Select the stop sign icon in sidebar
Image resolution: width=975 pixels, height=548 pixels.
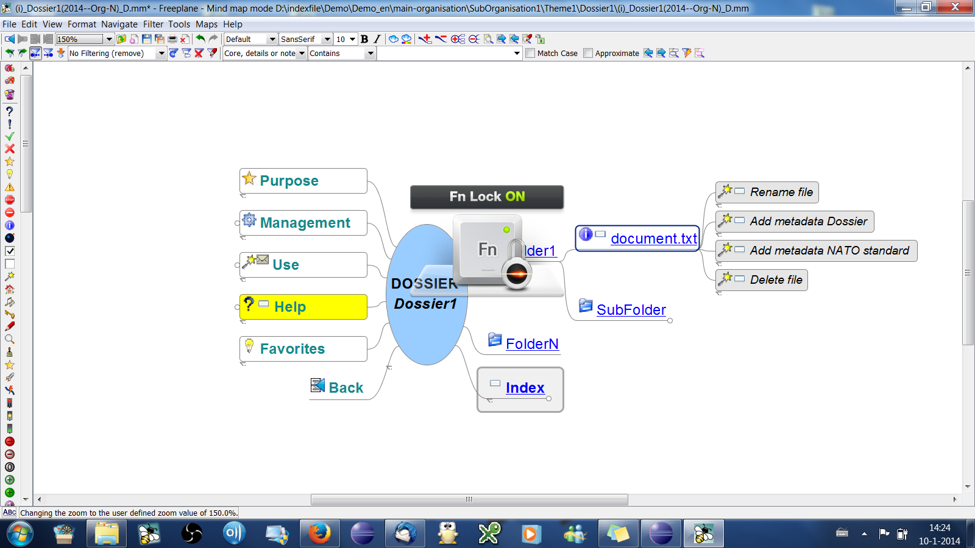click(x=10, y=200)
